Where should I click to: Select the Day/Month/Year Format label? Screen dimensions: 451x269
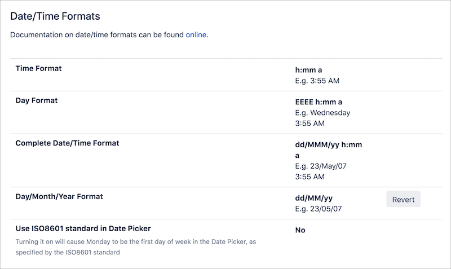[x=59, y=196]
